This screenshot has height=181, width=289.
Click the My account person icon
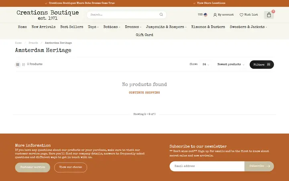coord(215,15)
